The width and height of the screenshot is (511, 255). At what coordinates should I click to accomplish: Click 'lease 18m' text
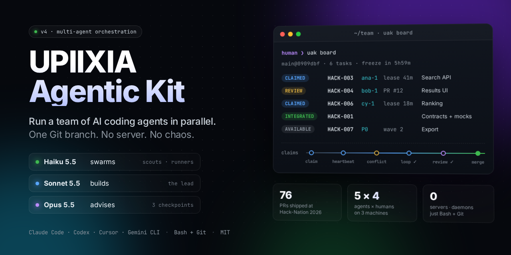coord(398,104)
